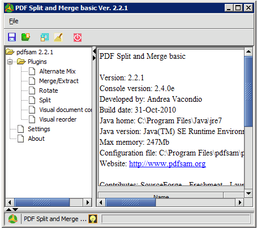Click the green folder Load environment icon
The height and width of the screenshot is (229, 257).
(25, 37)
